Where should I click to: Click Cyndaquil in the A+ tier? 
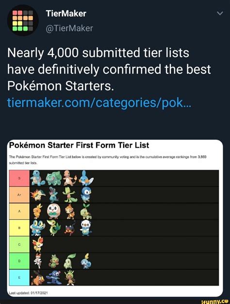point(38,195)
